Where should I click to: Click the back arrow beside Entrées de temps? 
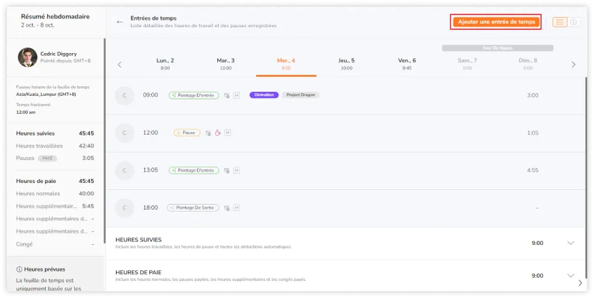coord(120,22)
